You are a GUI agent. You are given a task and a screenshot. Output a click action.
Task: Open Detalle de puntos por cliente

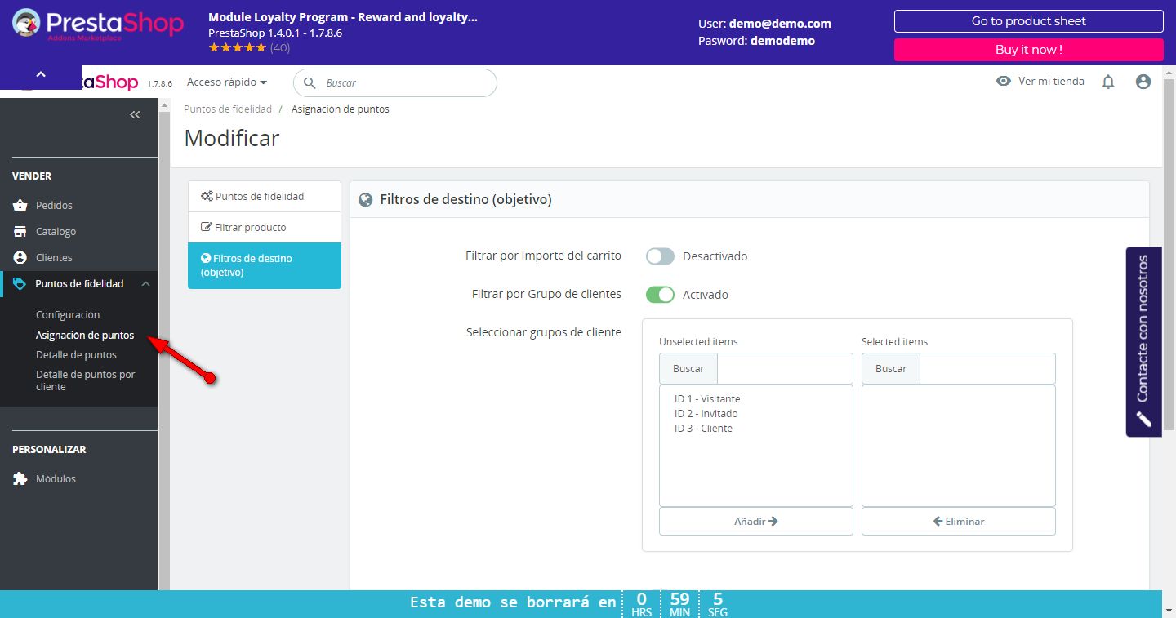tap(86, 380)
